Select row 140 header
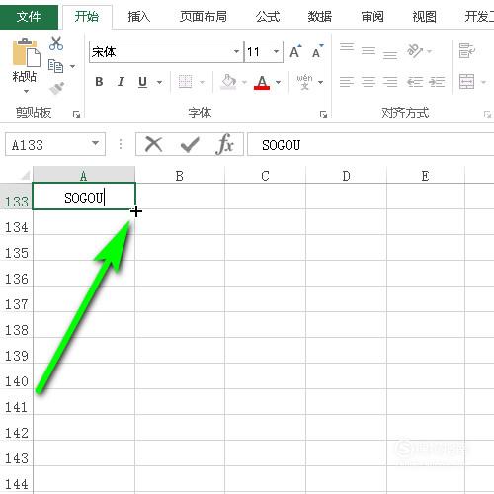This screenshot has height=494, width=494. point(17,377)
